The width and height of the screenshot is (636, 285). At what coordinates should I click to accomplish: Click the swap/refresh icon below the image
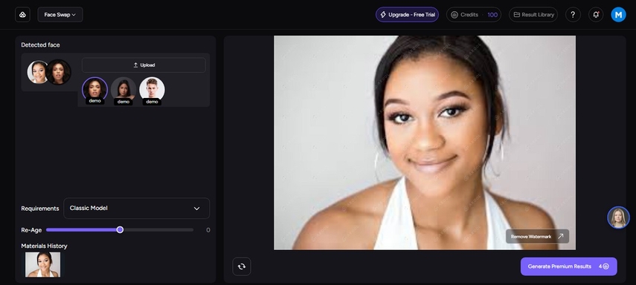[x=242, y=266]
